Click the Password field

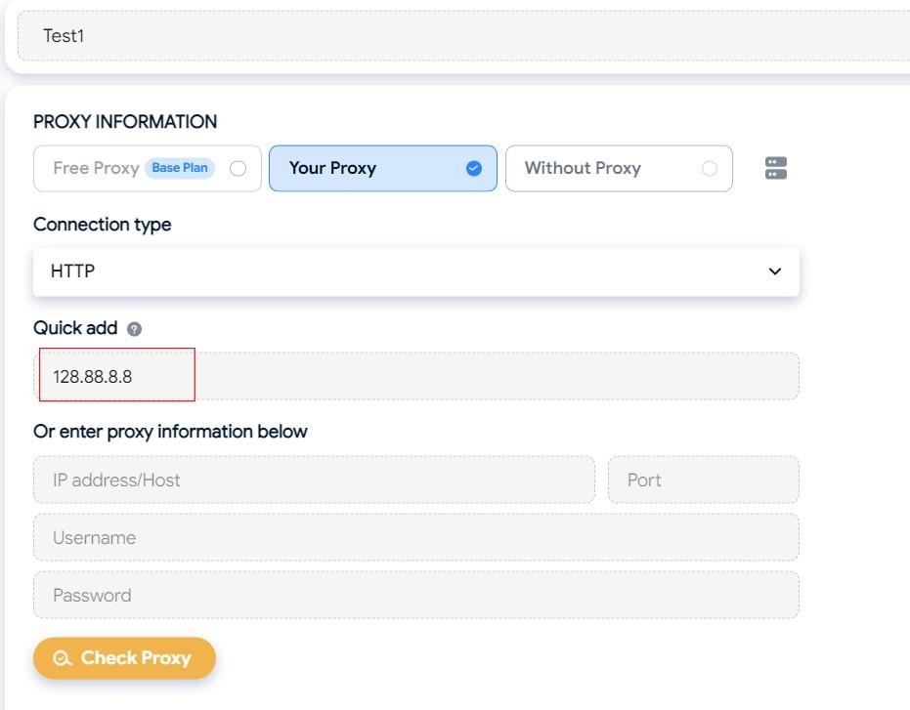pyautogui.click(x=415, y=595)
